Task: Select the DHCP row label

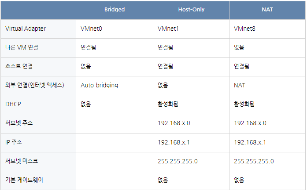Action: point(13,104)
